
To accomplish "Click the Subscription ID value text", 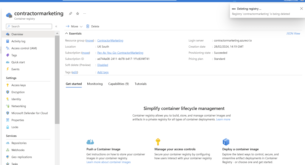I will pos(123,59).
